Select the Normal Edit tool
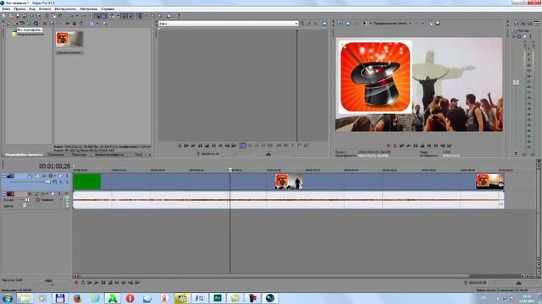 (x=139, y=16)
